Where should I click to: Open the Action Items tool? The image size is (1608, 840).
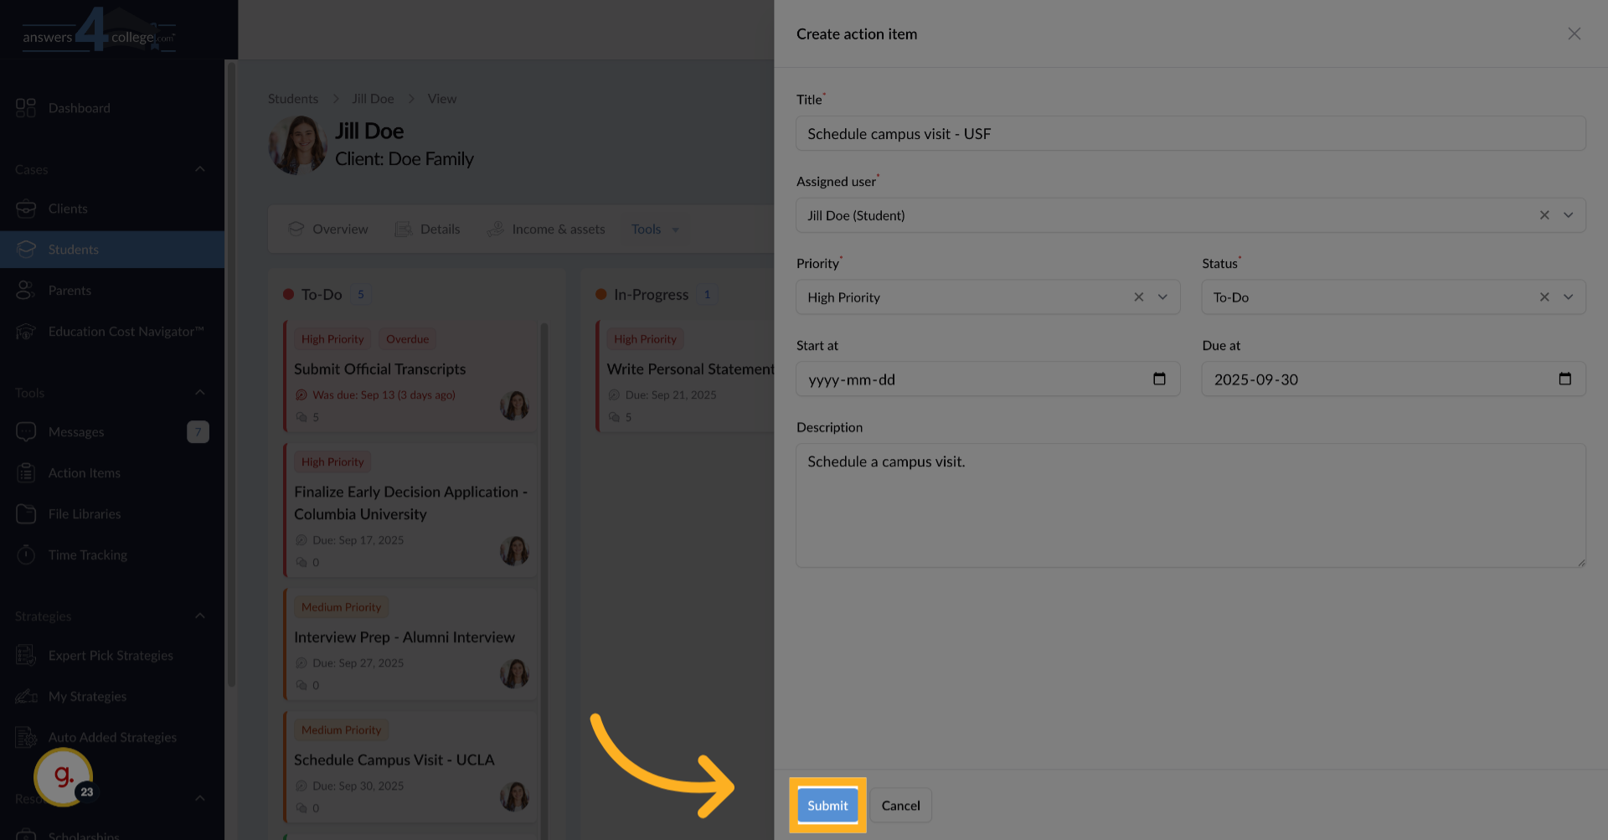click(83, 472)
